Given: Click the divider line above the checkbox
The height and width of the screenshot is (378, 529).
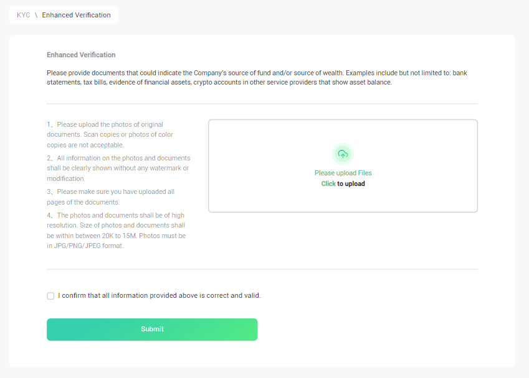Looking at the screenshot, I should (262, 269).
